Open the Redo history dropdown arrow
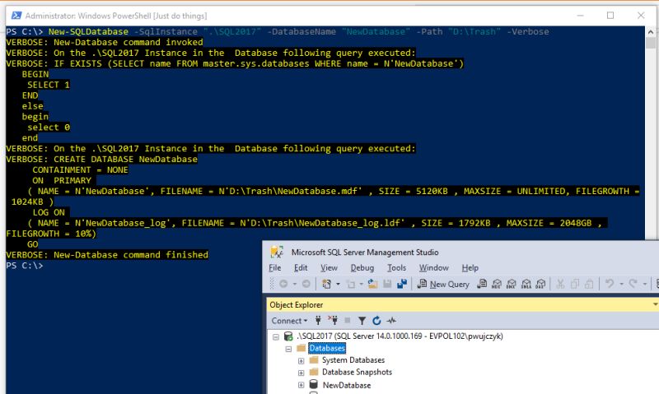The image size is (659, 394). [645, 284]
